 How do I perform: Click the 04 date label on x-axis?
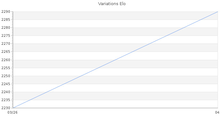point(217,112)
